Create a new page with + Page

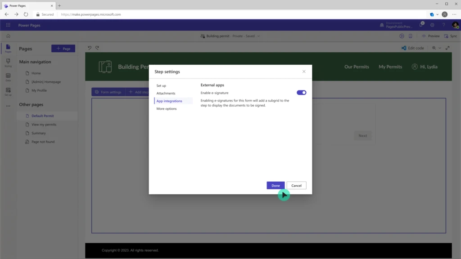tap(63, 48)
